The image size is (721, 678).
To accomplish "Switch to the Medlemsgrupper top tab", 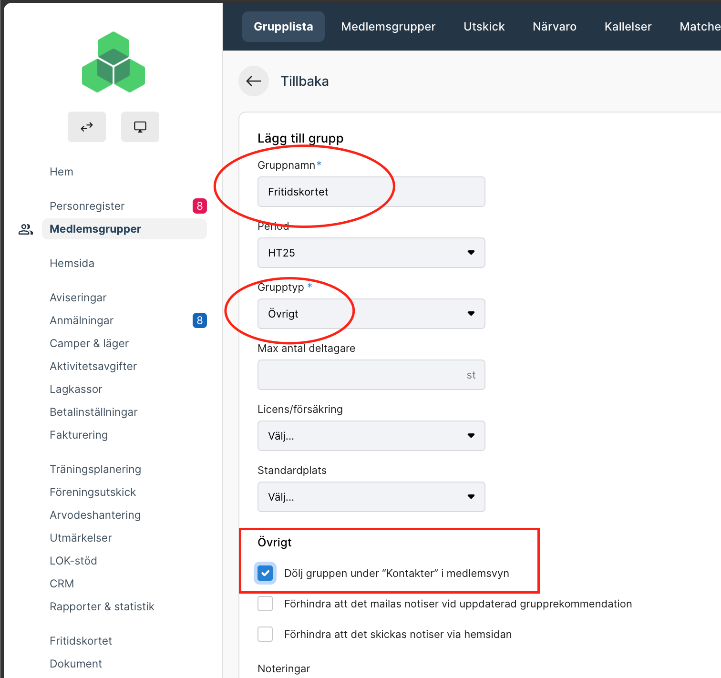I will click(388, 27).
